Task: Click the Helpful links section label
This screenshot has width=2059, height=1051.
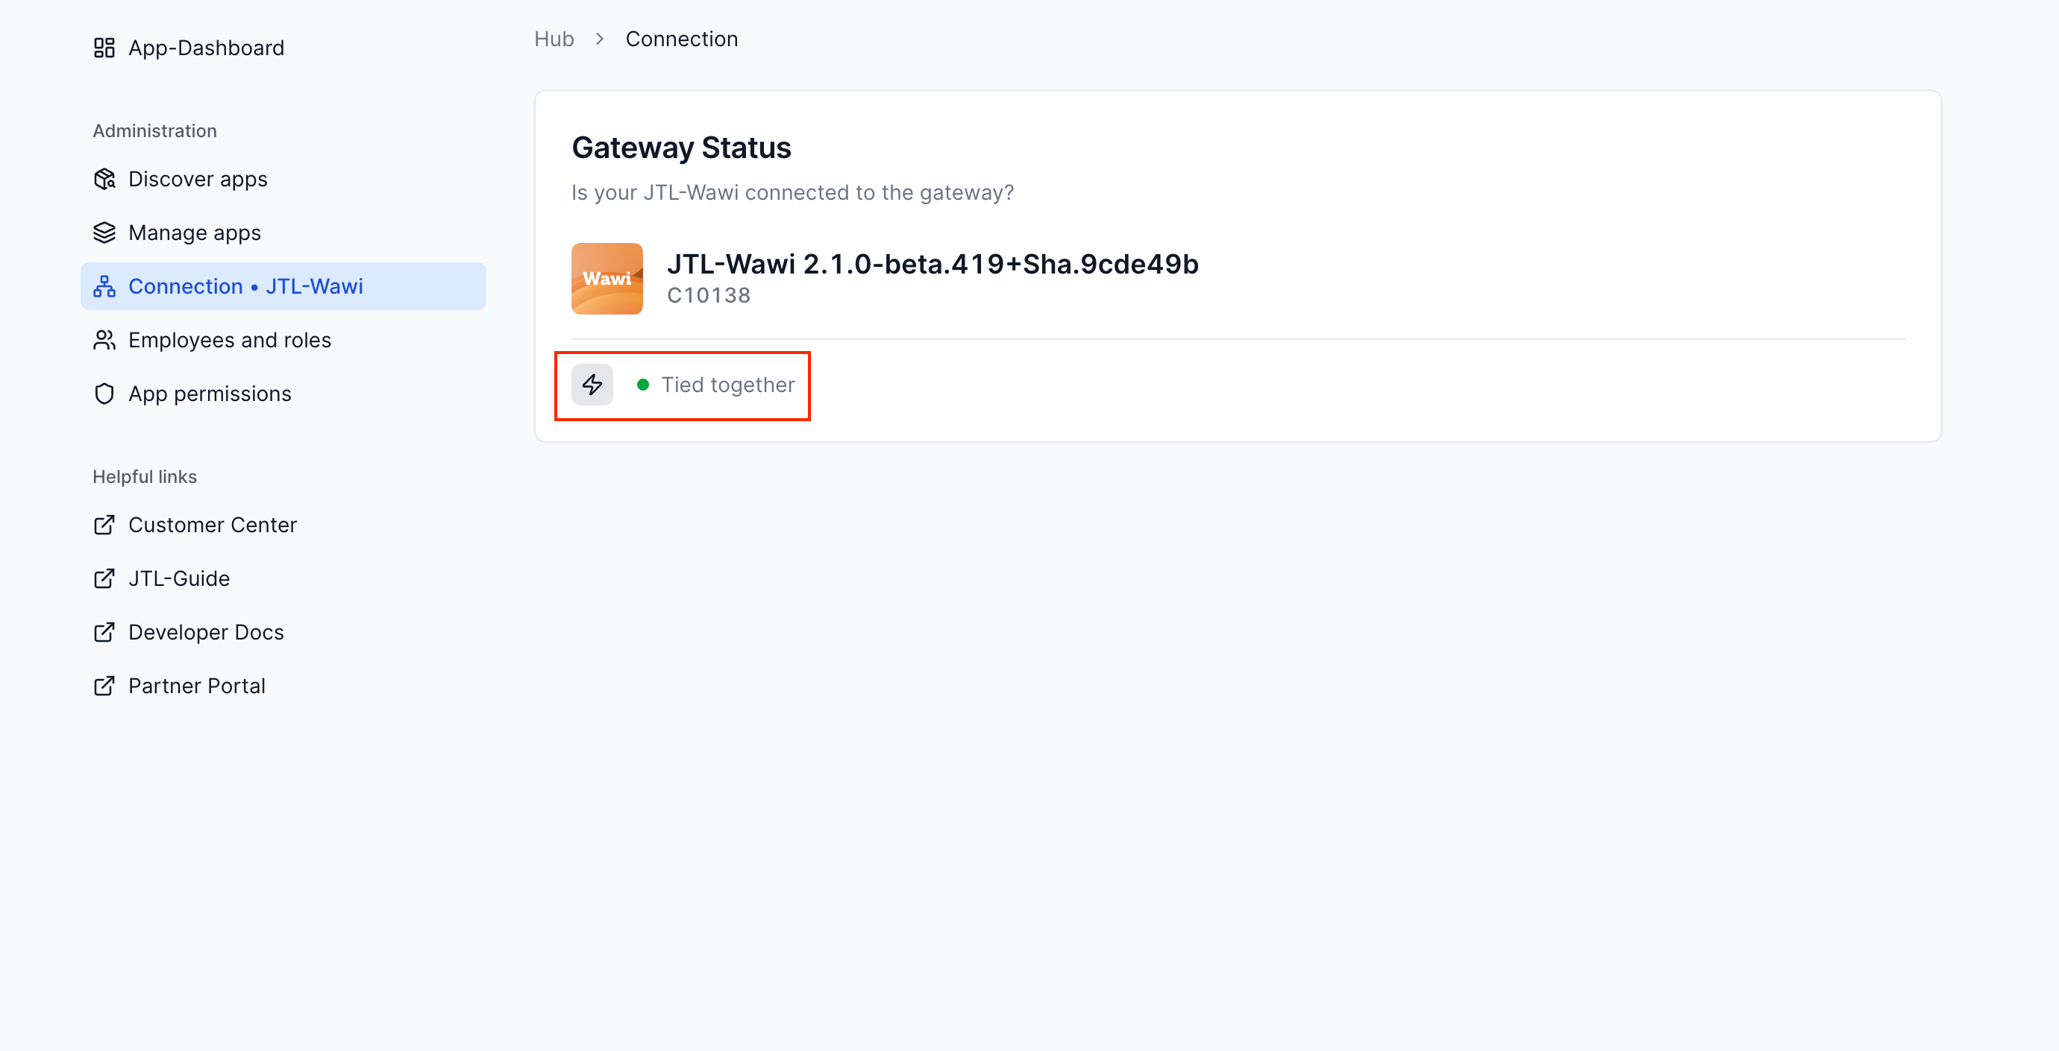Action: (145, 477)
